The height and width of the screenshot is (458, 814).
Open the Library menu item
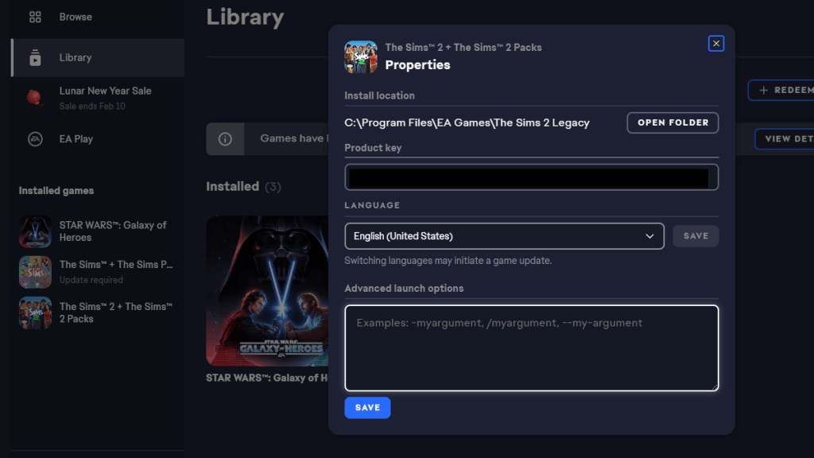coord(76,58)
